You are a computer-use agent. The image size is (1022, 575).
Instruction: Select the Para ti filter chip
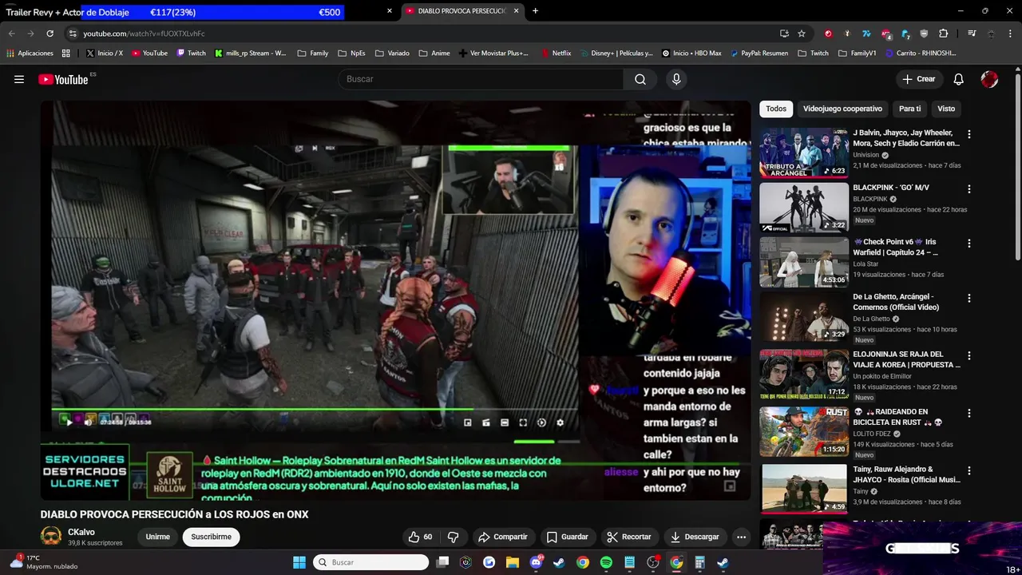pyautogui.click(x=909, y=109)
